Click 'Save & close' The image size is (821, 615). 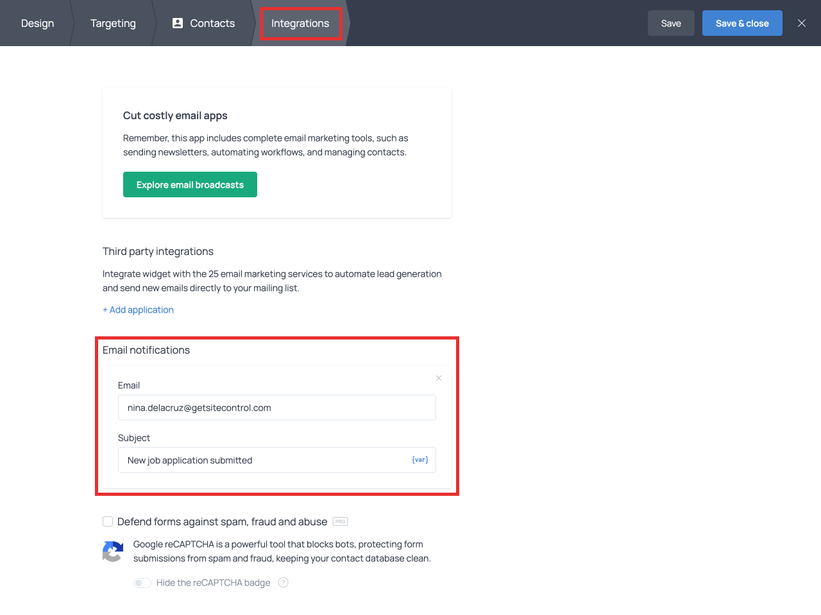point(742,22)
